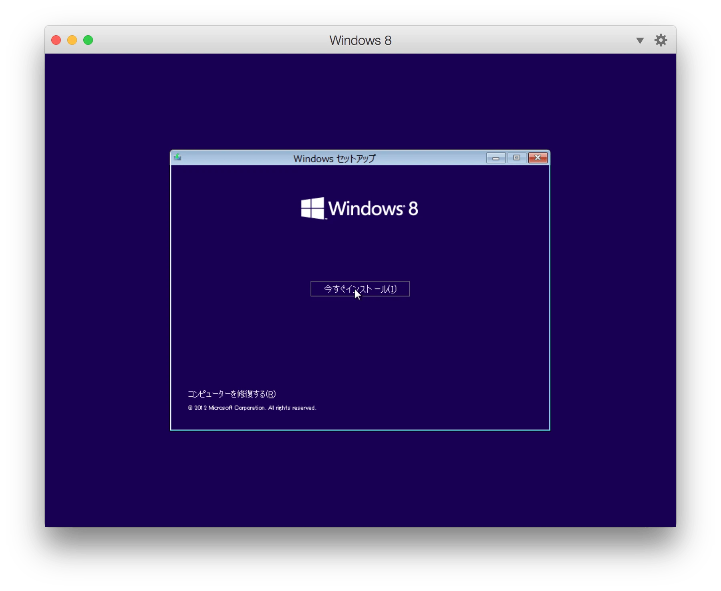Screen dimensions: 721x591
Task: Click the 今すぐインストール(I) install button
Action: [360, 289]
